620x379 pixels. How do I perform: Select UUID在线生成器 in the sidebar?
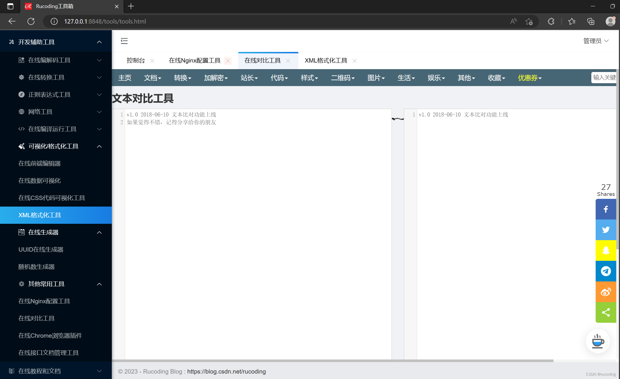pos(41,250)
